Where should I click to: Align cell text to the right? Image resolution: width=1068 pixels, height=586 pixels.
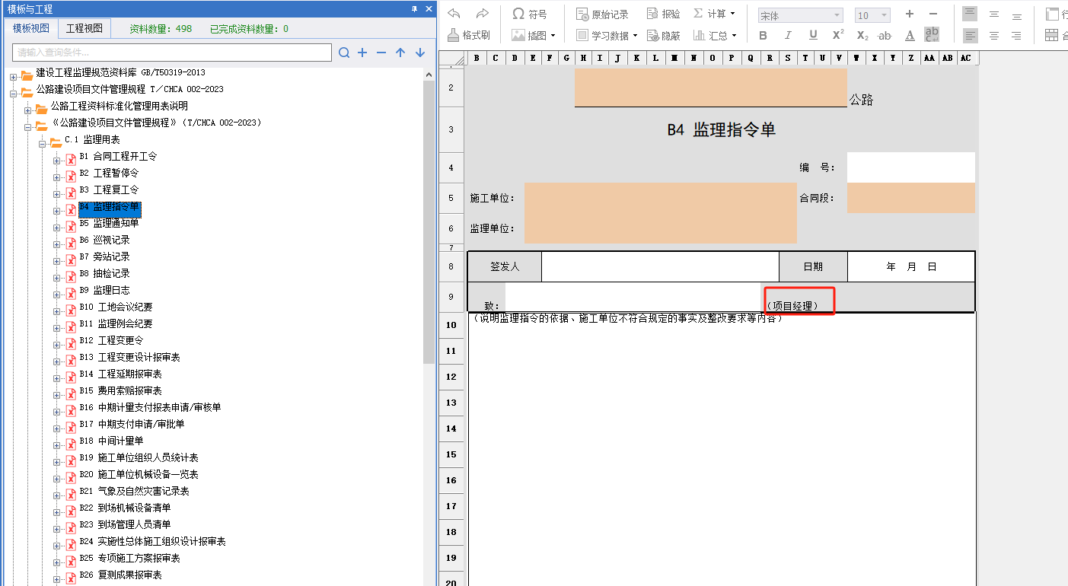[x=1017, y=35]
